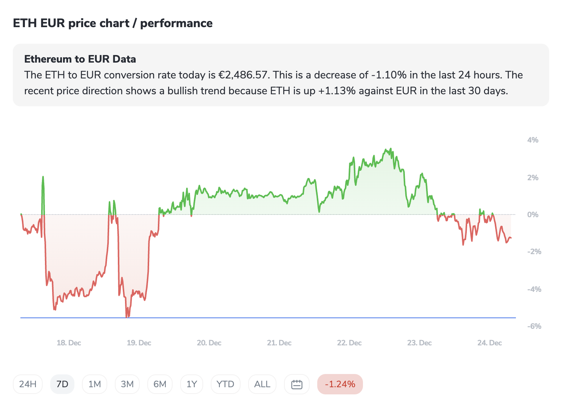Switch chart to 1M range

click(94, 384)
